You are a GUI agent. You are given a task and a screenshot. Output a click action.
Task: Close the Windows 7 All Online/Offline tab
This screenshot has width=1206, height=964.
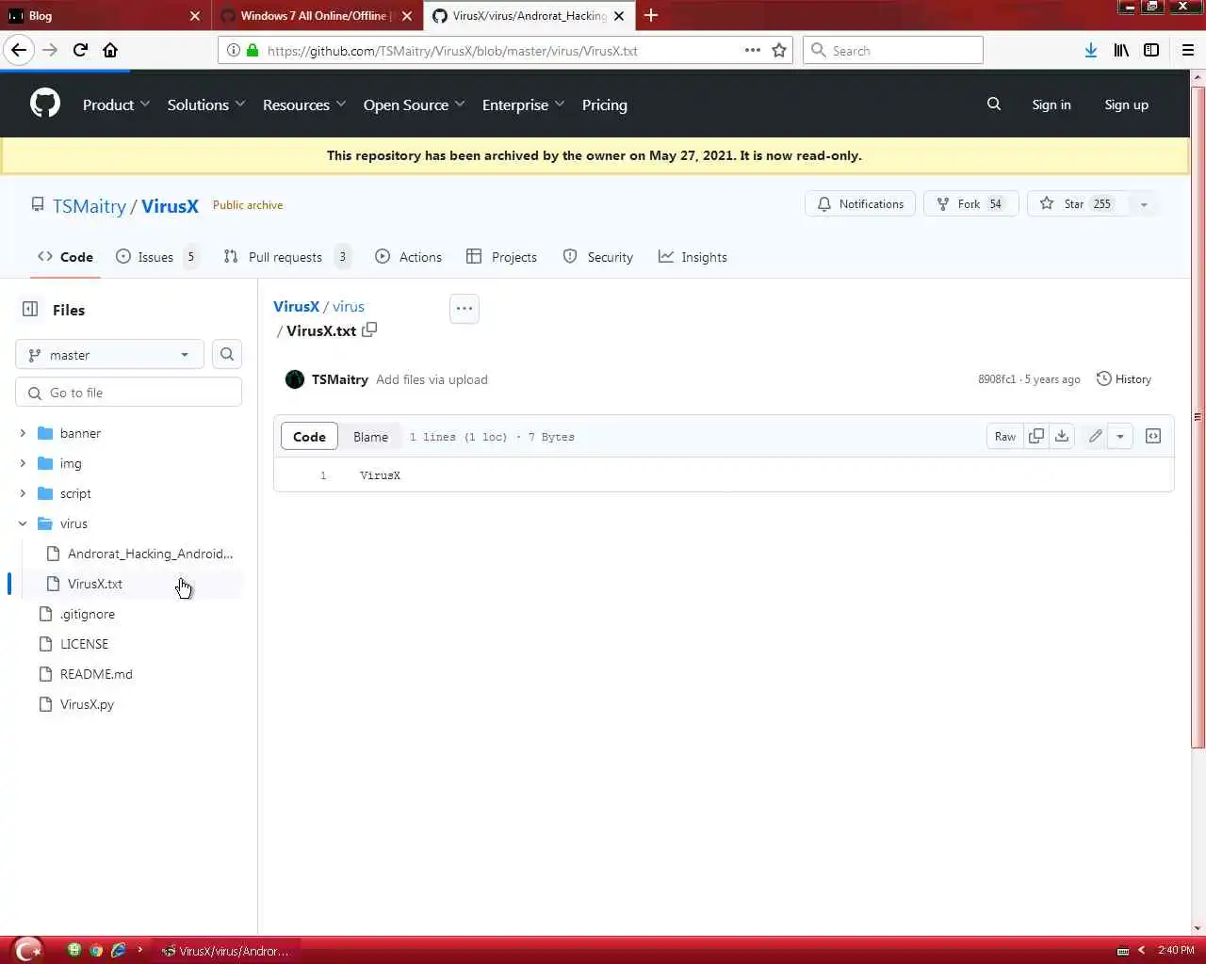tap(407, 16)
